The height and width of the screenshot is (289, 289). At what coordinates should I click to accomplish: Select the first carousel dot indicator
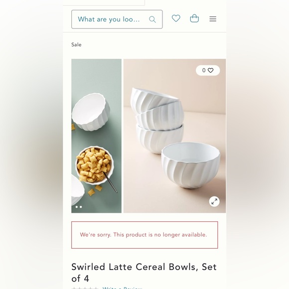[x=77, y=207]
